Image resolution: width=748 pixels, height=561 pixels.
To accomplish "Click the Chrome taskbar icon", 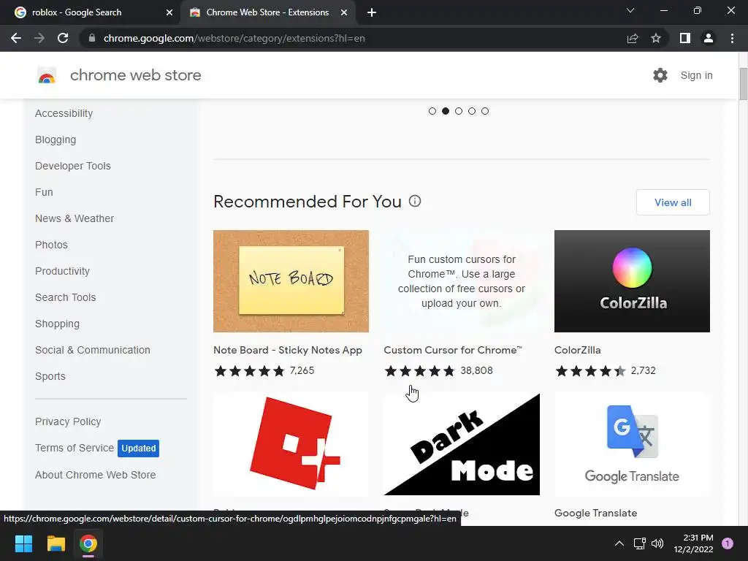I will click(88, 543).
